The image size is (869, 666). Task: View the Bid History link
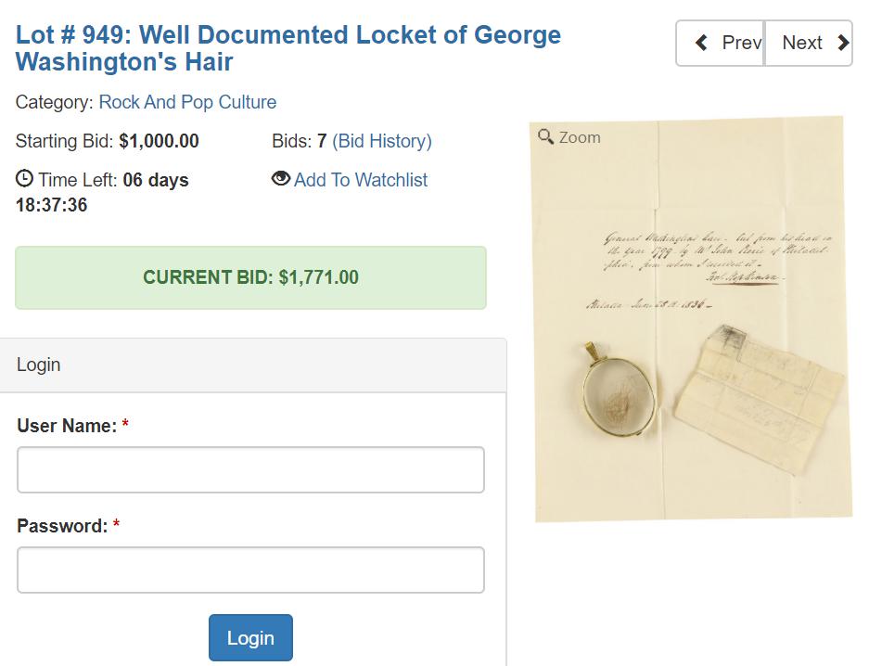point(382,141)
